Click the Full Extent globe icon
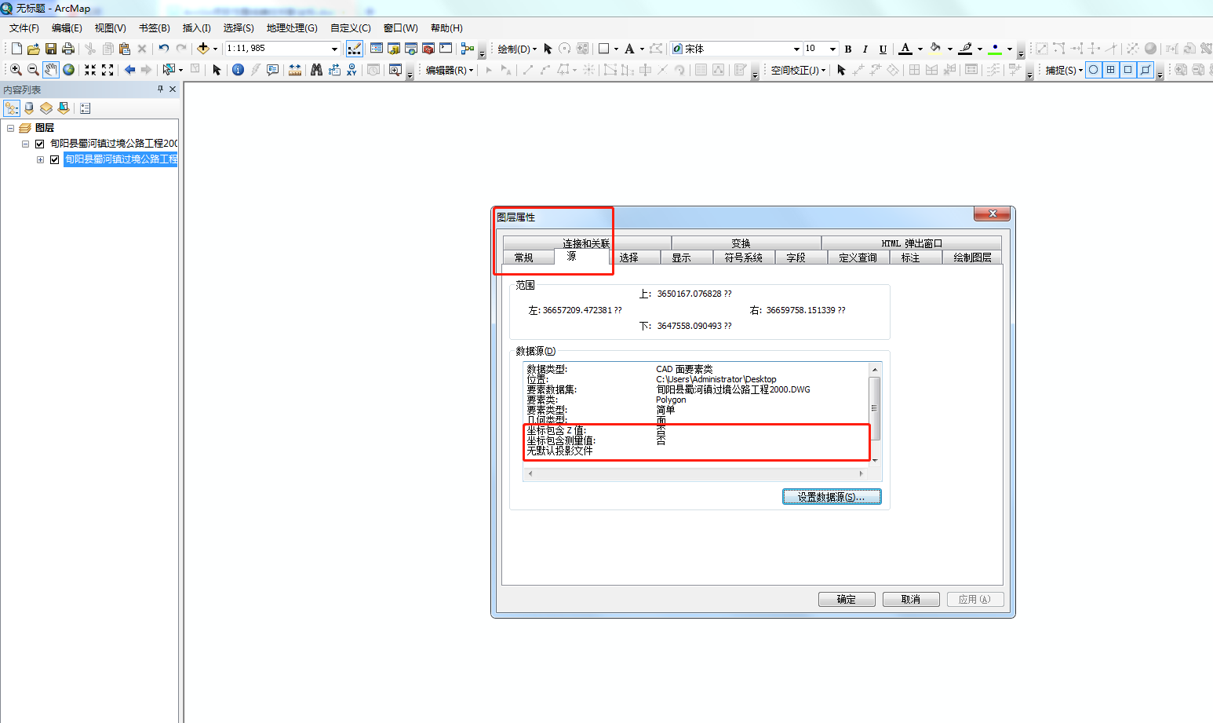Screen dimensions: 1213x723 [x=69, y=70]
